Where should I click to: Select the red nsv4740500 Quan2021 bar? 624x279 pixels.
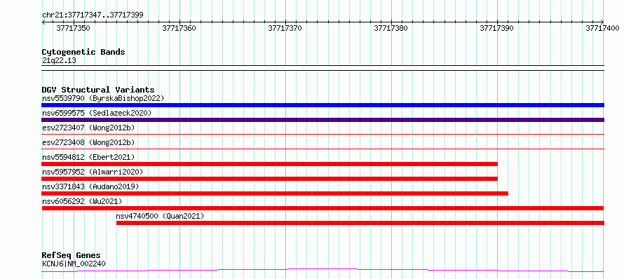360,223
